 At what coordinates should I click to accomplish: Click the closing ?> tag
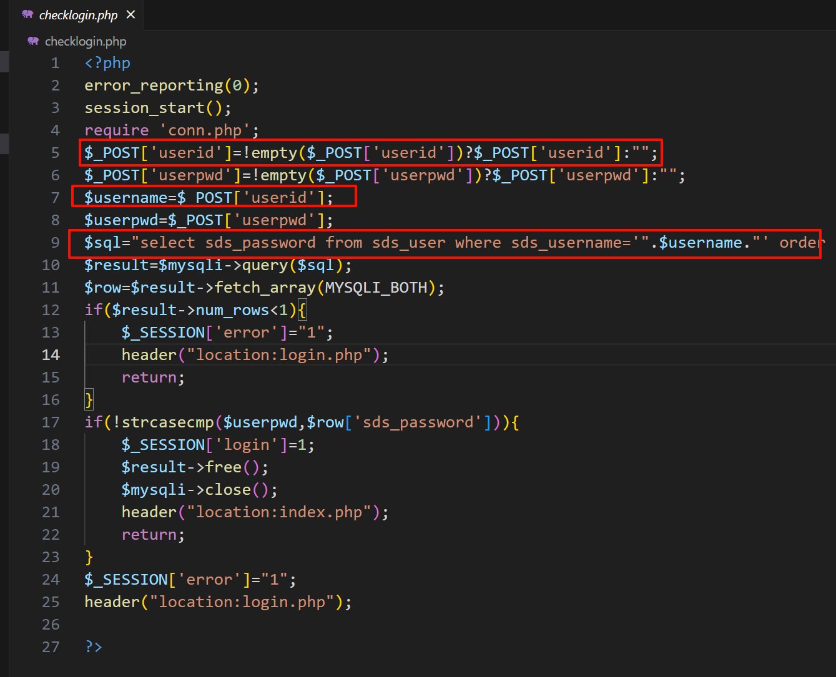coord(94,647)
